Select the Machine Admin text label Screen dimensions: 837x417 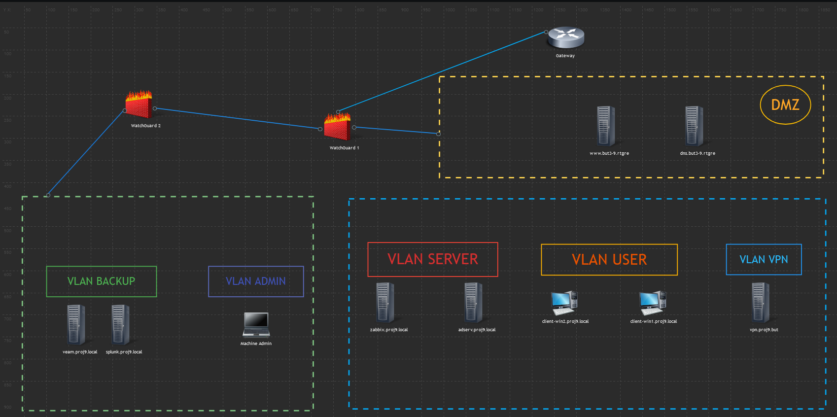256,344
